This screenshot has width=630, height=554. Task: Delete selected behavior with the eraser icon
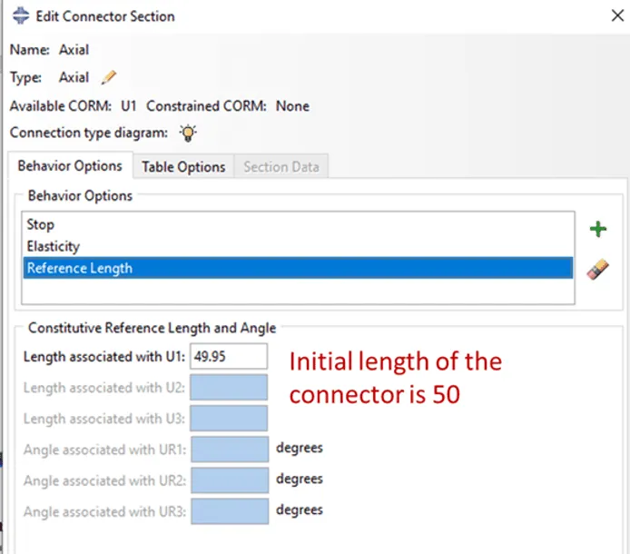(598, 270)
